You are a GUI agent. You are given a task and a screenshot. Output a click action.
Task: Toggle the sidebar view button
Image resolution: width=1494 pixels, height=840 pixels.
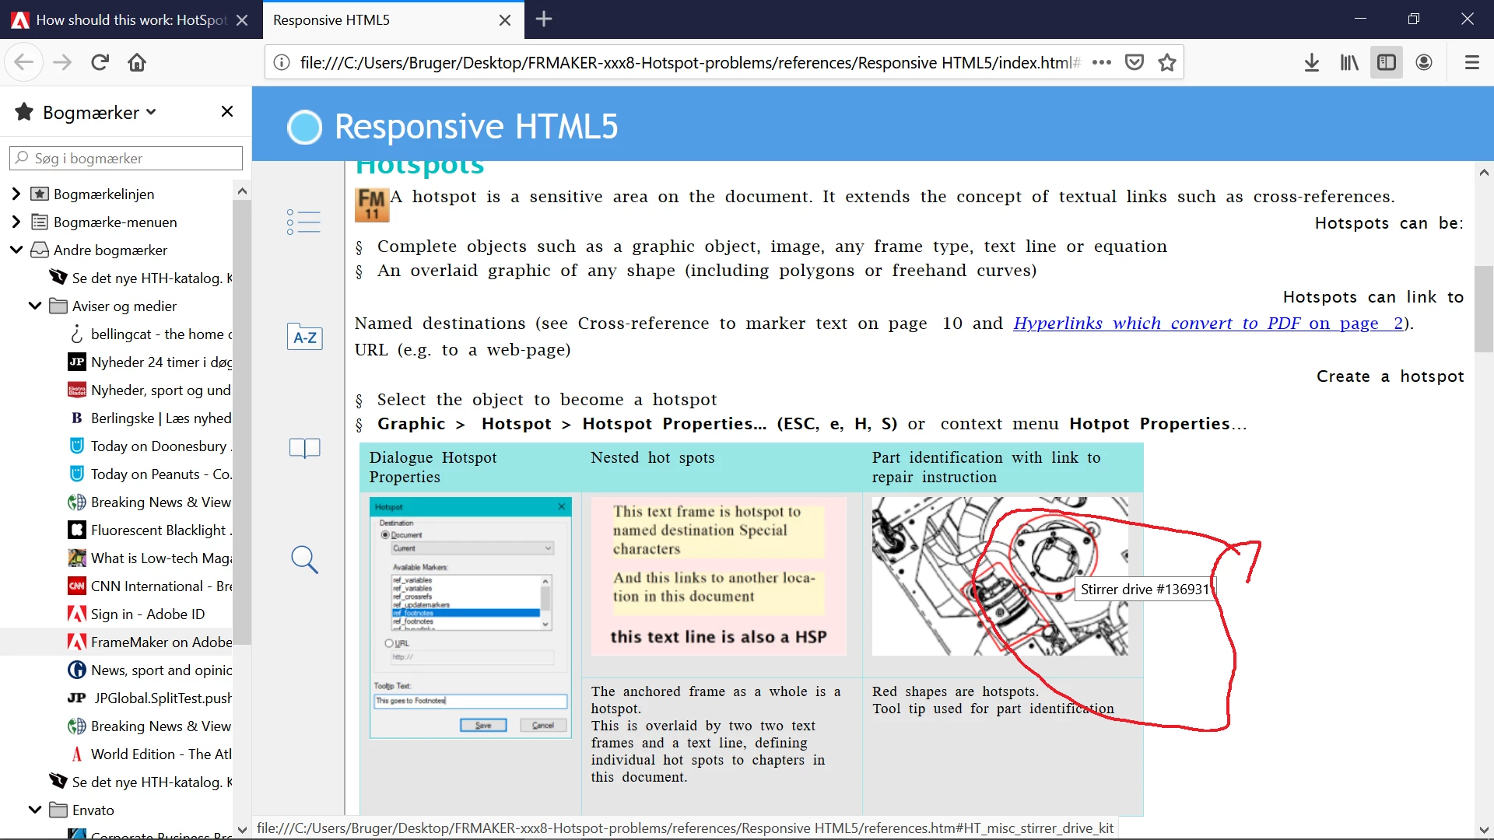[x=1386, y=62]
